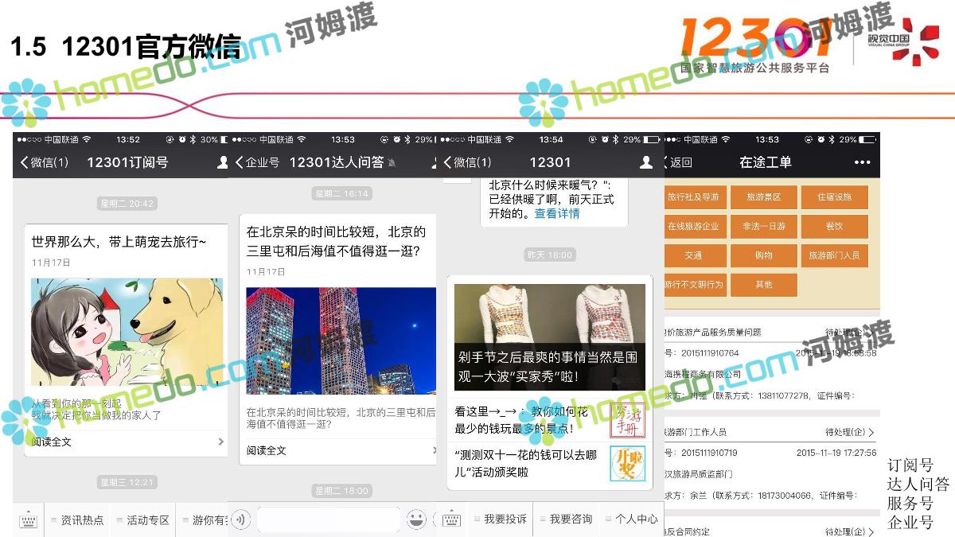Expand 待处理(企) for 旅游部门工作人员 ticket
The width and height of the screenshot is (955, 537).
point(850,432)
